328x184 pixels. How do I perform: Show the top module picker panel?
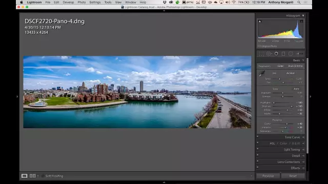coord(164,11)
